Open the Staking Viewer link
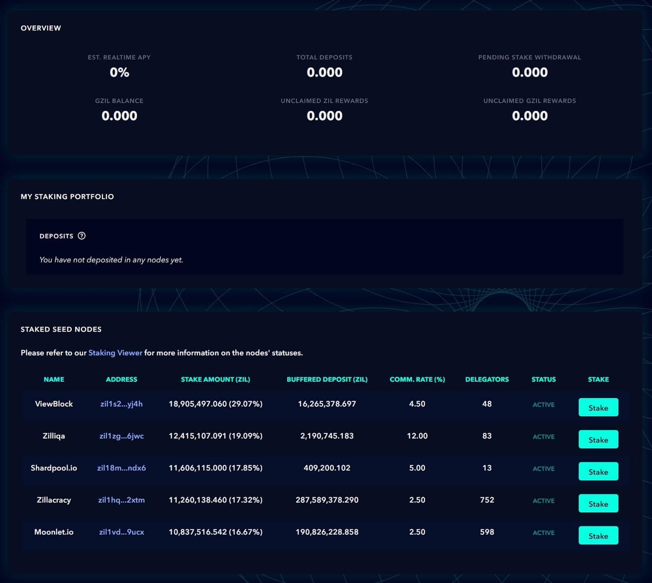Viewport: 652px width, 583px height. coord(115,353)
